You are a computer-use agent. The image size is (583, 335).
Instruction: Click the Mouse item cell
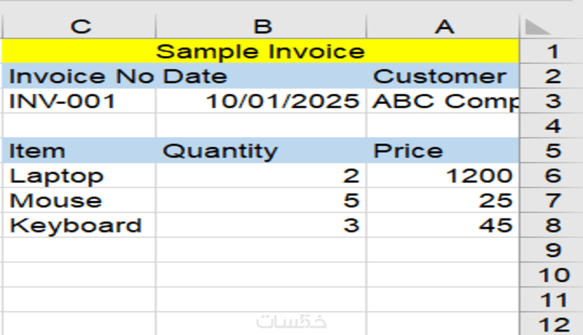coord(81,200)
